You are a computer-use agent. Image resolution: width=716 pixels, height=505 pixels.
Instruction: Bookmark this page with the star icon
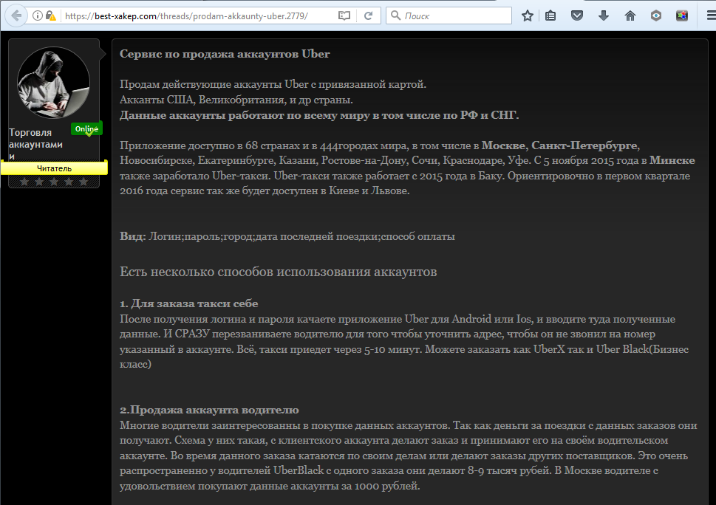point(528,16)
